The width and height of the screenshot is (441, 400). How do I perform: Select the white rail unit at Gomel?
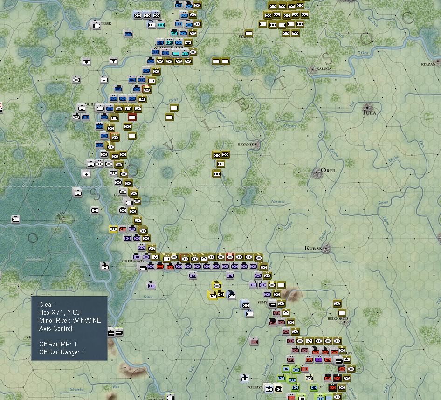pyautogui.click(x=129, y=202)
